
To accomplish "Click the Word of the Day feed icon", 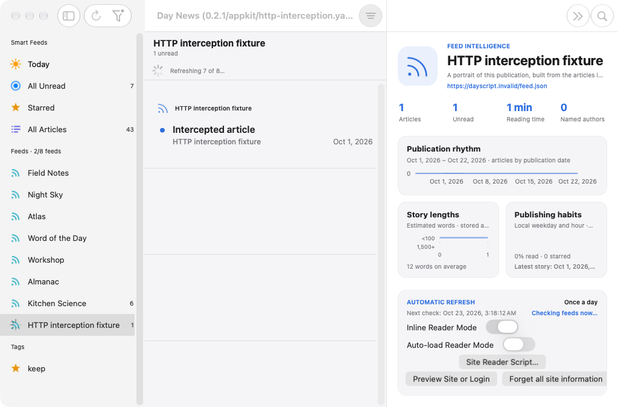I will click(x=15, y=238).
